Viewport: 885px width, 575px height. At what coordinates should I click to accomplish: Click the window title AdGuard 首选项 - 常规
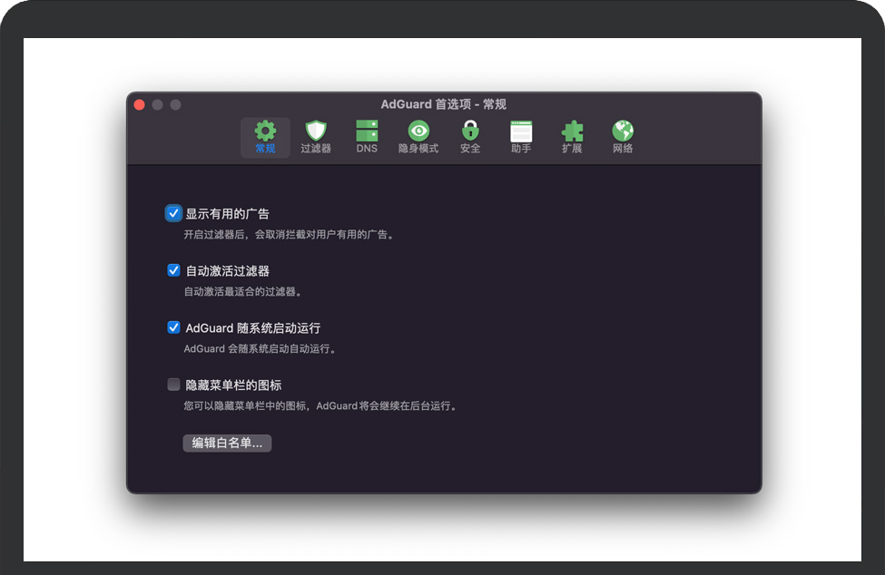[443, 104]
